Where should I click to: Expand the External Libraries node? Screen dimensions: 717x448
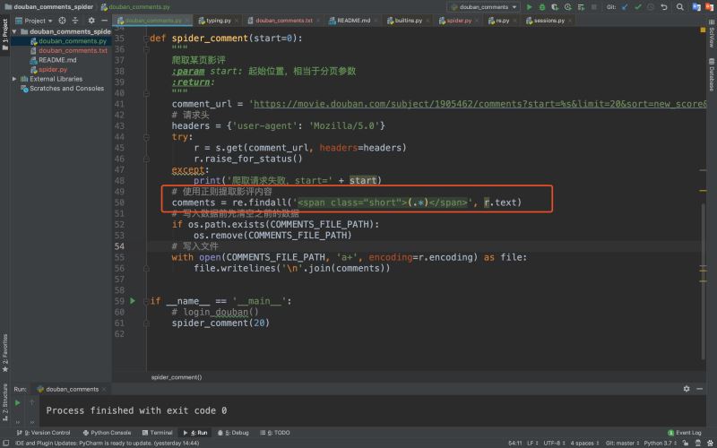14,79
